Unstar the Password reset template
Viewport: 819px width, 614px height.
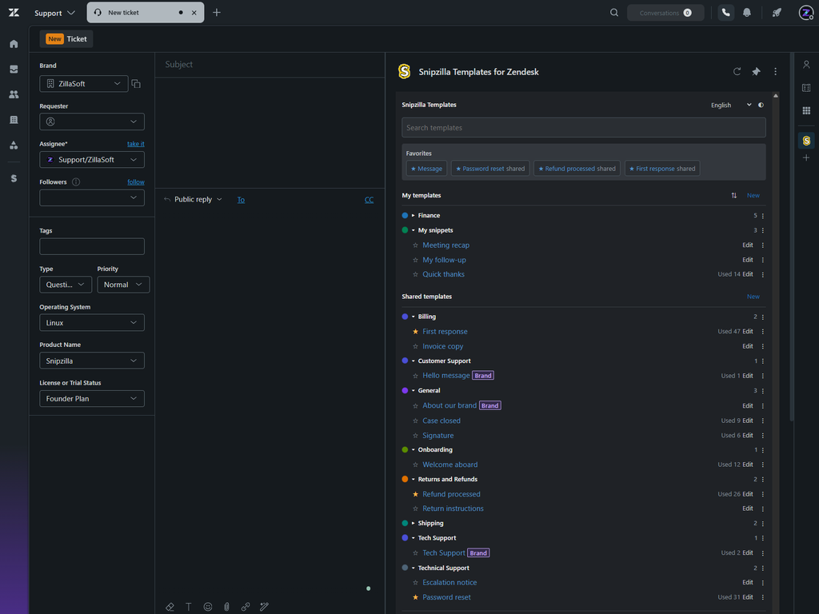[415, 597]
